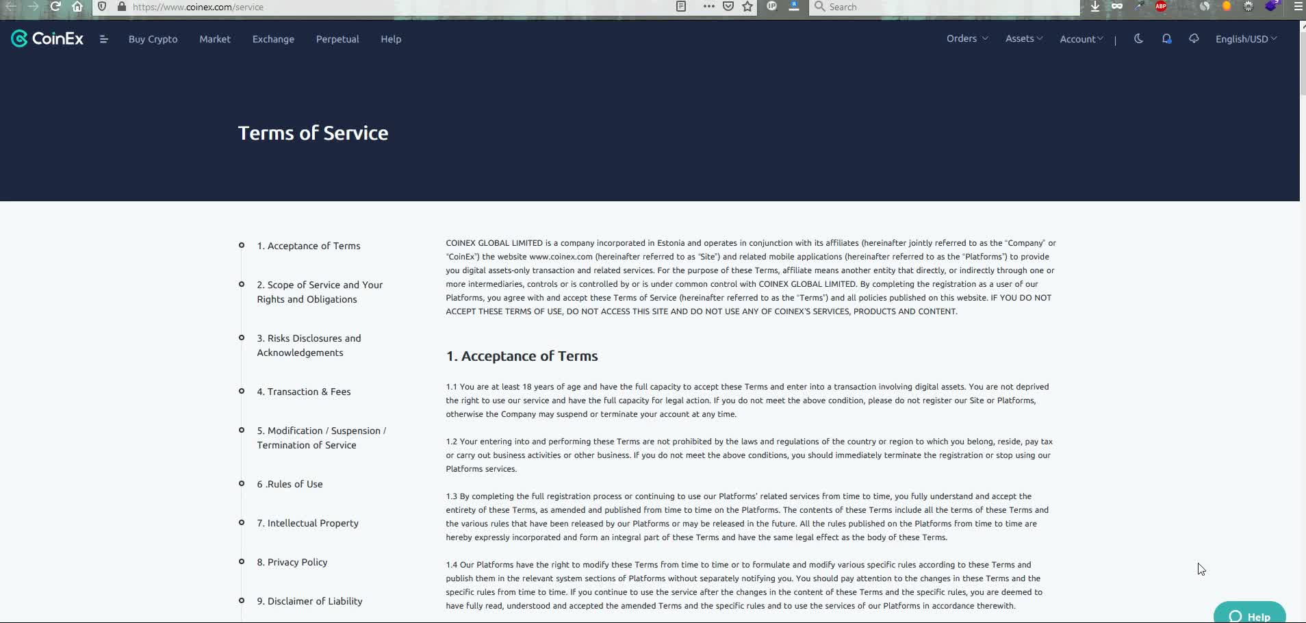Click the orange circle extension icon
This screenshot has height=623, width=1306.
pyautogui.click(x=1227, y=6)
